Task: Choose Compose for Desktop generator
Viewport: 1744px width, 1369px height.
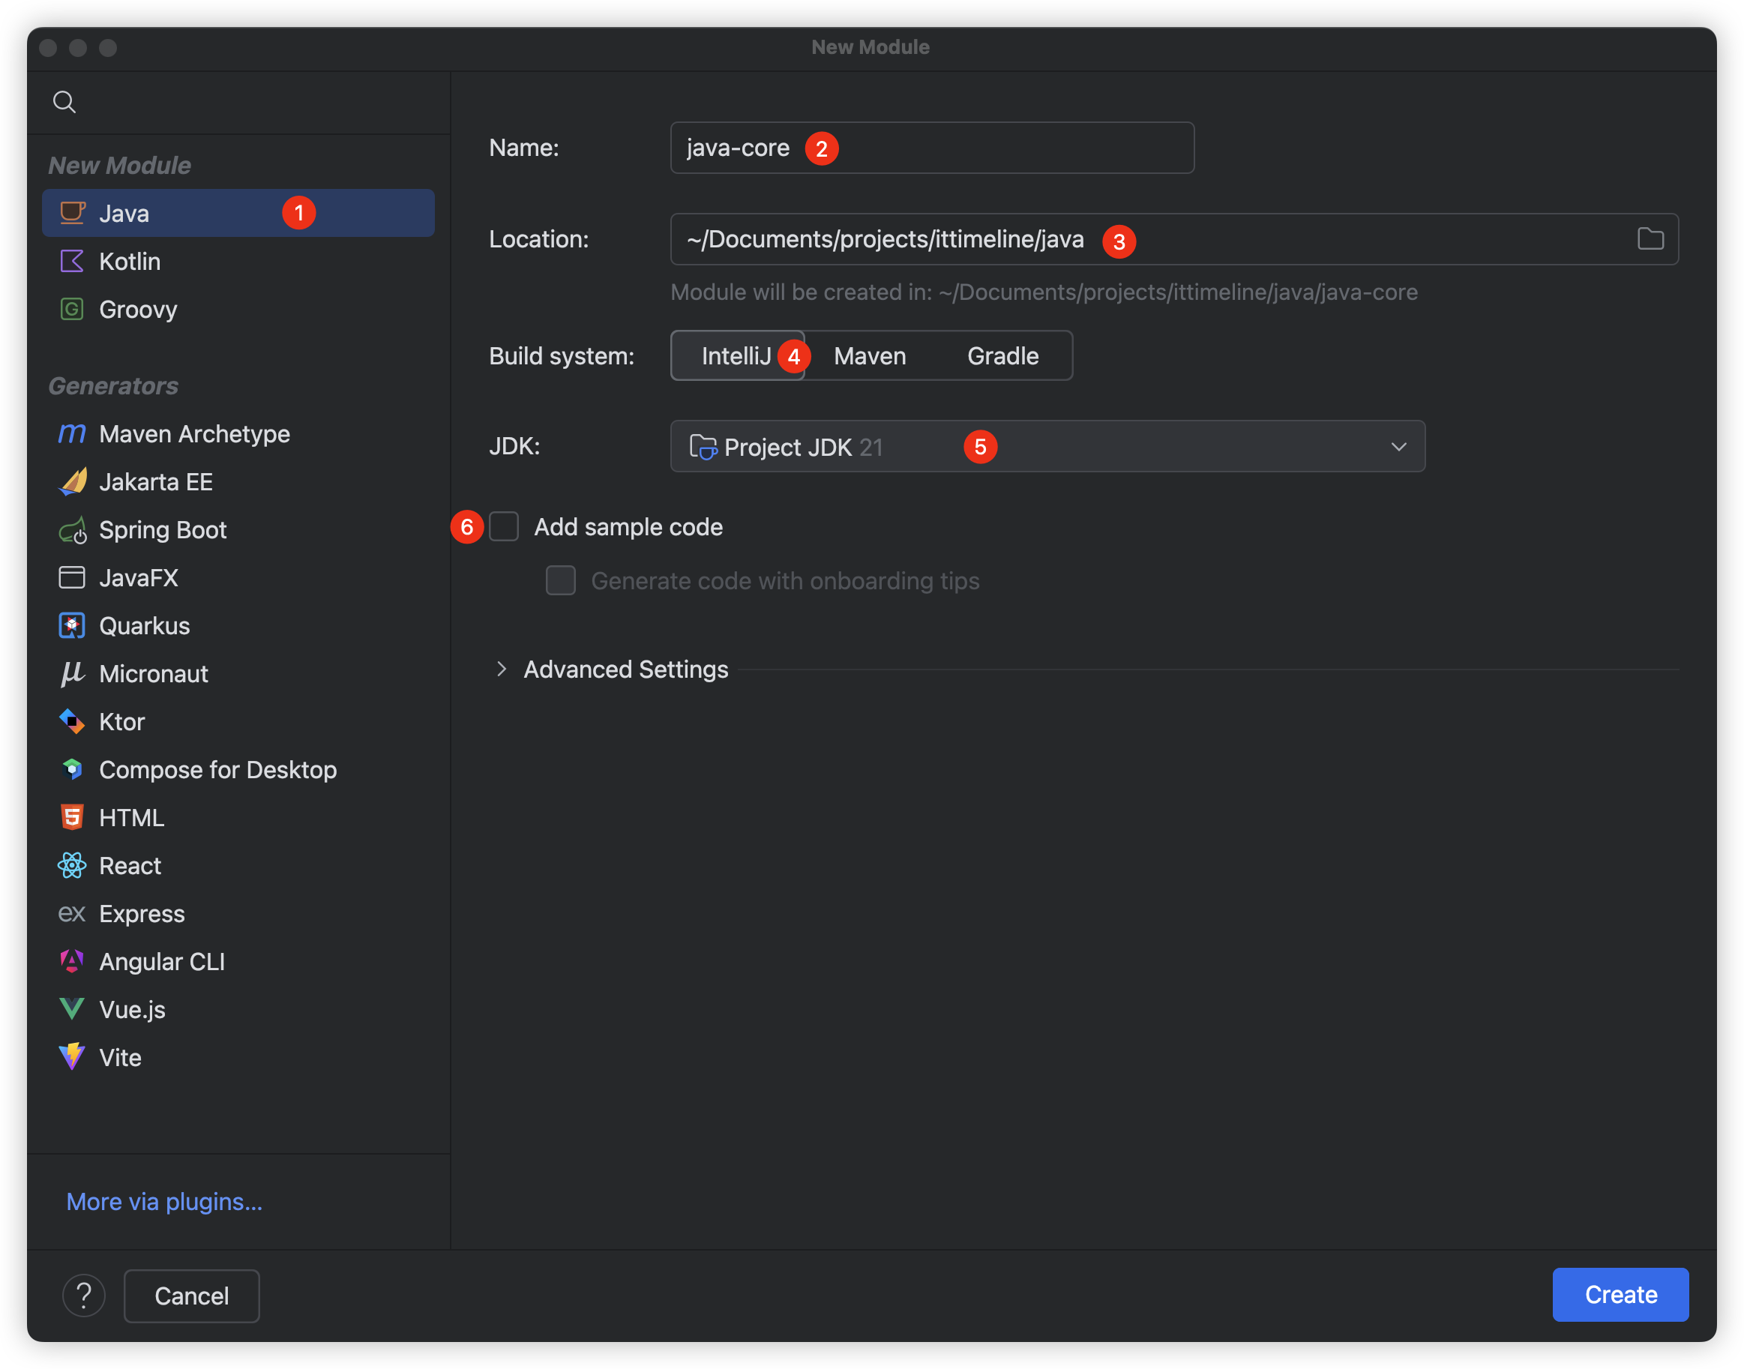Action: (x=217, y=769)
